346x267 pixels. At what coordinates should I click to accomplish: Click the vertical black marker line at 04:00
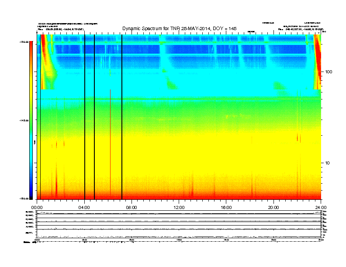tap(85, 117)
